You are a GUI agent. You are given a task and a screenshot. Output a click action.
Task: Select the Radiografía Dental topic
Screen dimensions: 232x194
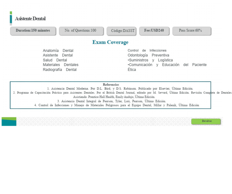[x=60, y=70]
